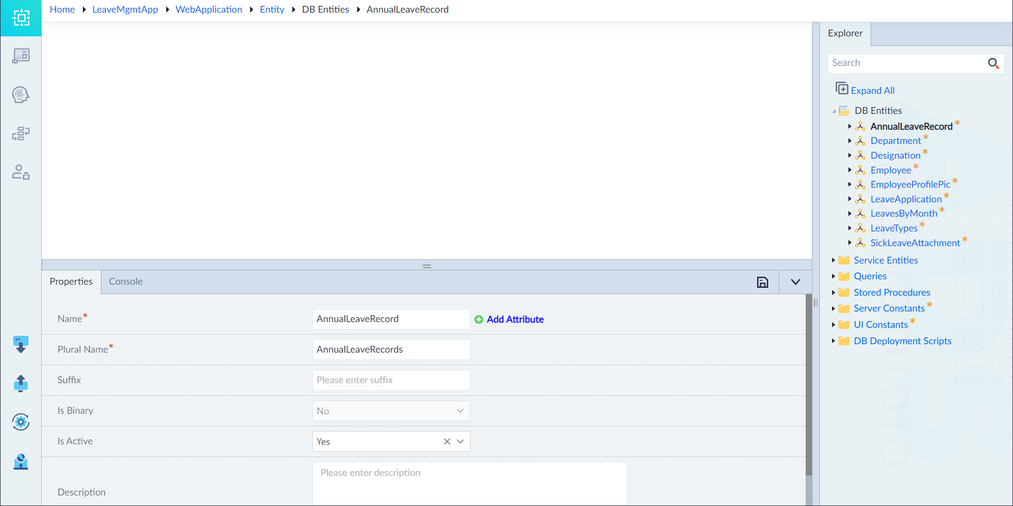Click the EmployeeProfilePic entity icon
Screen dimensions: 1013x506
pos(861,184)
